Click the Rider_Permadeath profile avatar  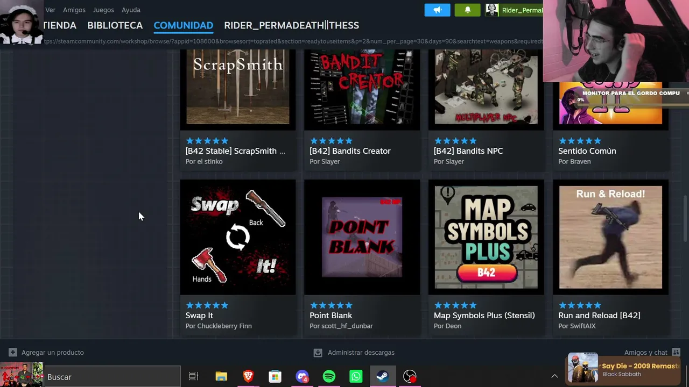[x=492, y=10]
